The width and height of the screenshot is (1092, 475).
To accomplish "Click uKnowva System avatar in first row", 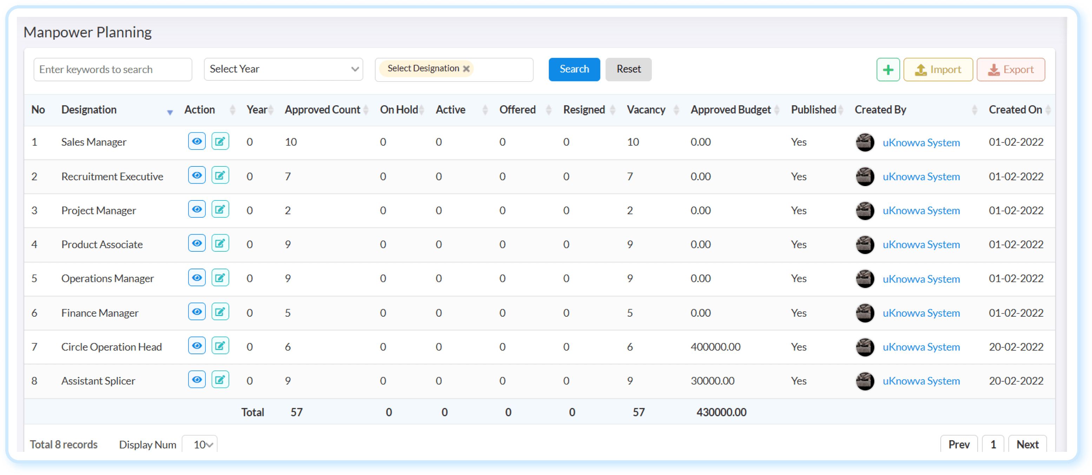I will click(865, 142).
